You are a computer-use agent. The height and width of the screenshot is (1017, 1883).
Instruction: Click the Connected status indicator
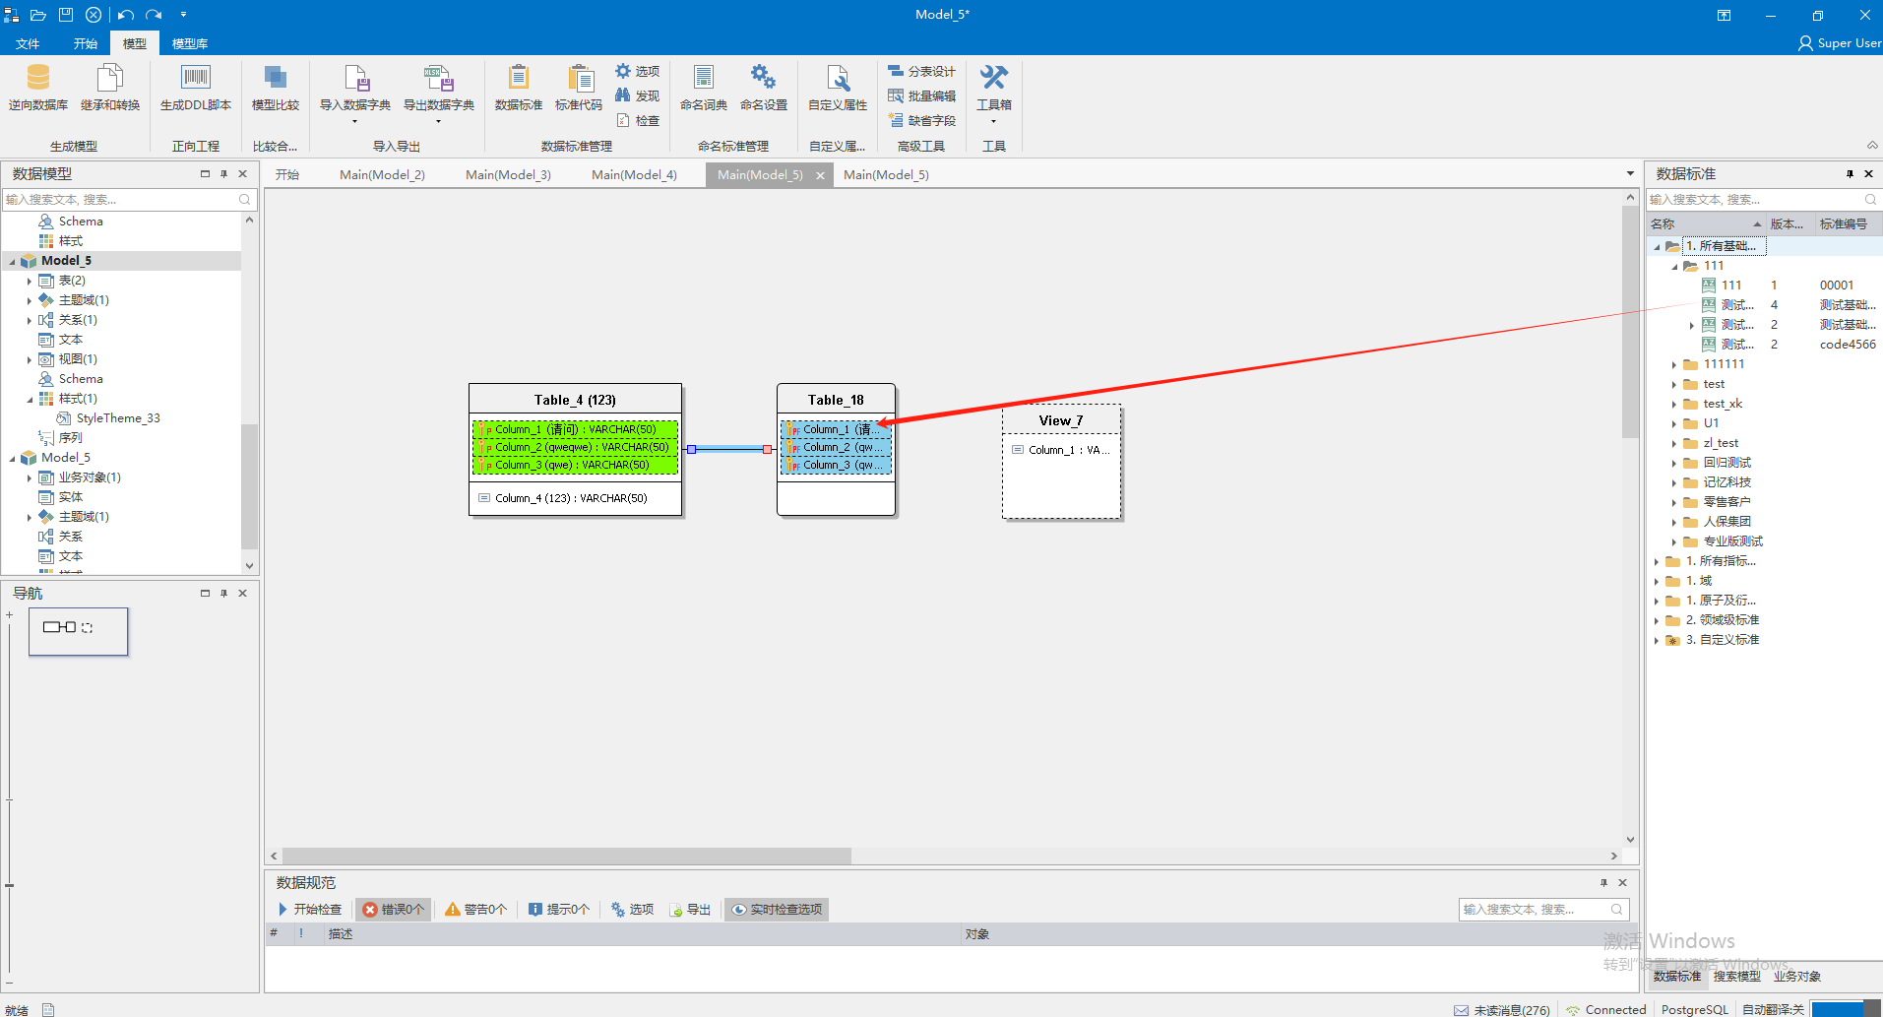[1605, 1009]
